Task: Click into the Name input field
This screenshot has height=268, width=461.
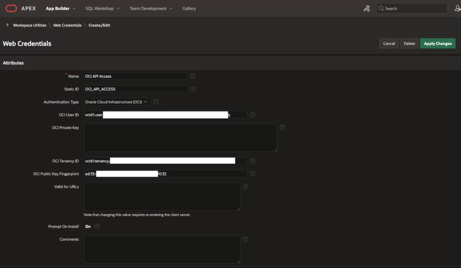Action: 136,76
